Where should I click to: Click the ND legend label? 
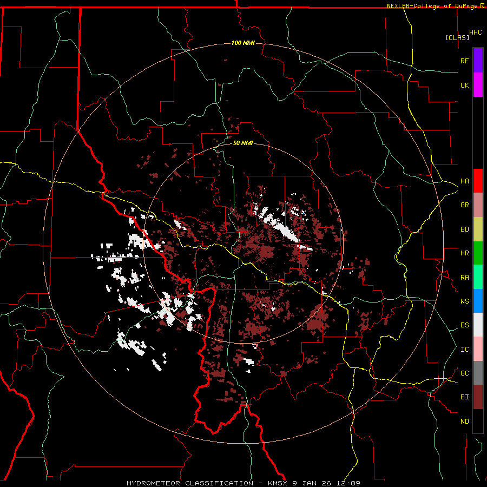click(x=464, y=422)
